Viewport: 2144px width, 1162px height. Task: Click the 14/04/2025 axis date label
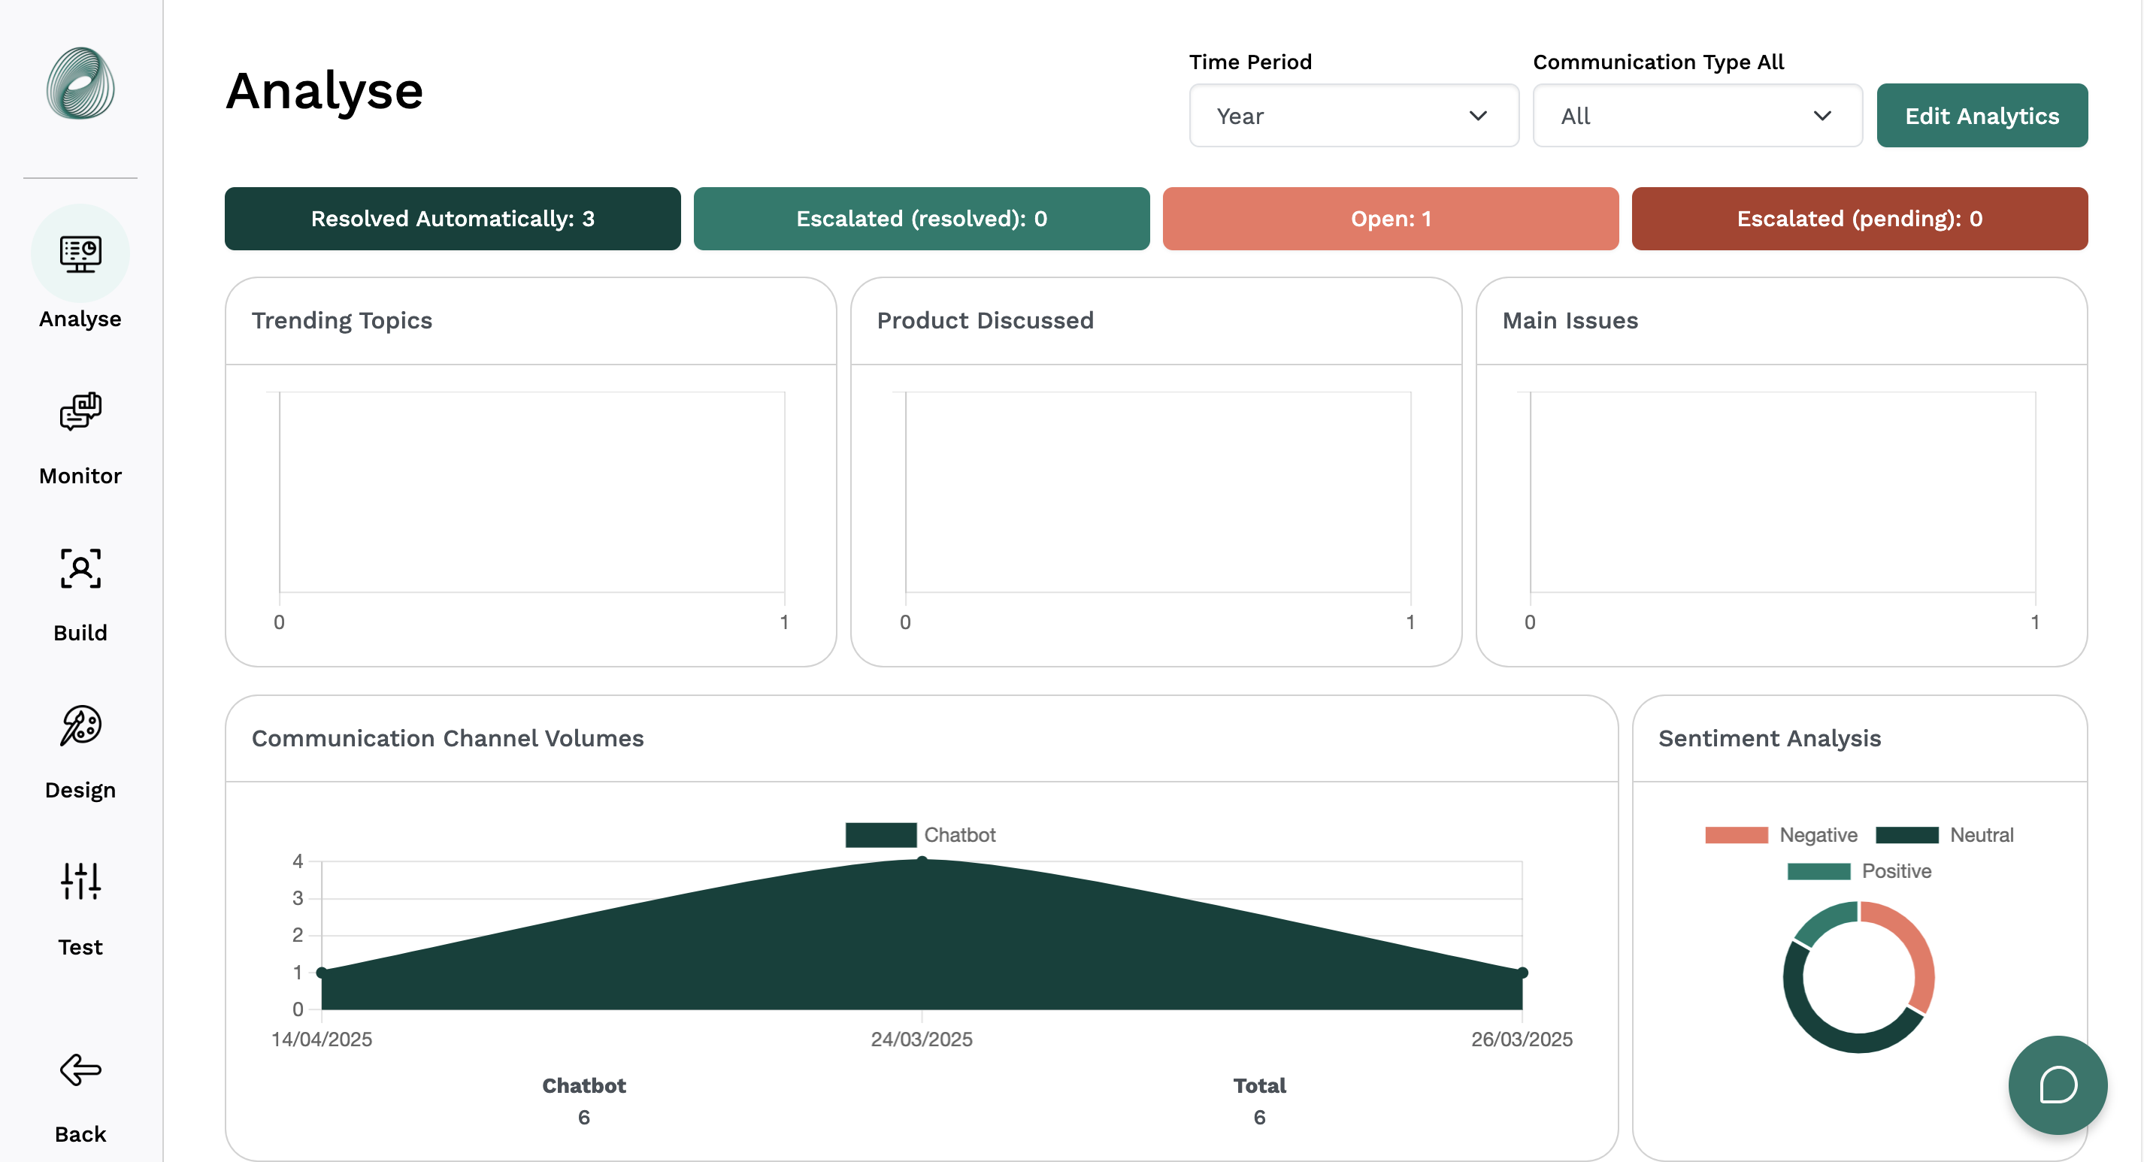322,1039
